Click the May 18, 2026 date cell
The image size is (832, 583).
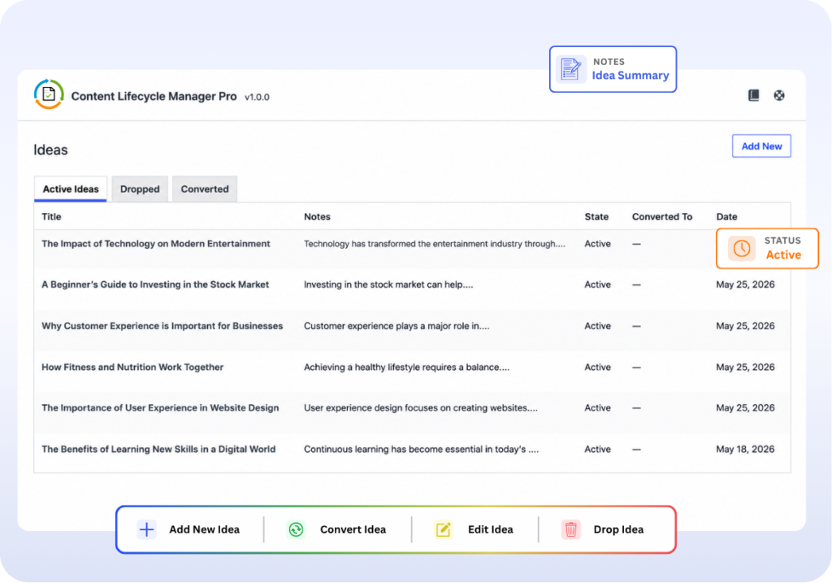point(746,449)
